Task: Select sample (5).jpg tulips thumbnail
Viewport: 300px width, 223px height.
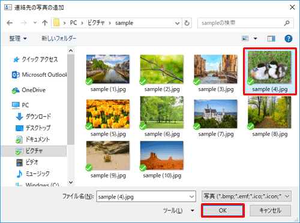Action: (x=108, y=114)
